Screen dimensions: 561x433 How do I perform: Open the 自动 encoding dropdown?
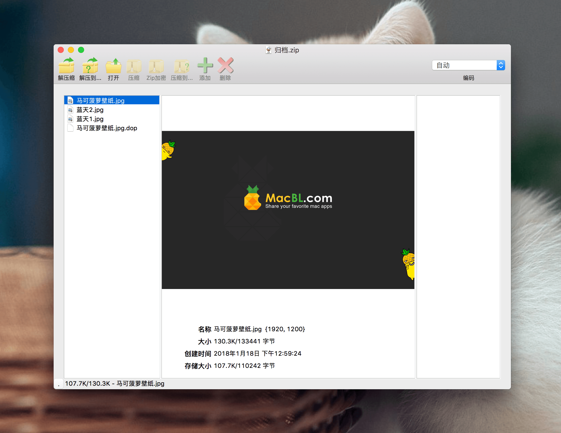(x=468, y=65)
